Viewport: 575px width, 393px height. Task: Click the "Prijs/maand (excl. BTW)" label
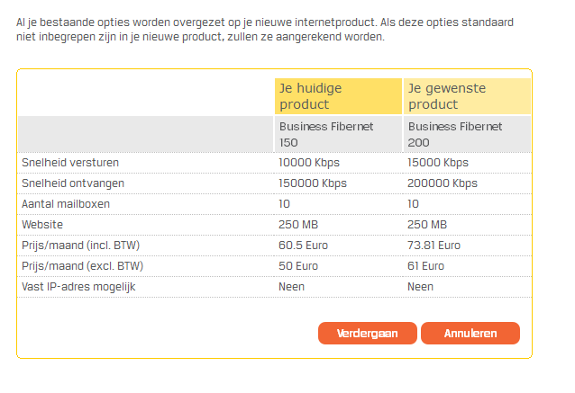coord(82,266)
